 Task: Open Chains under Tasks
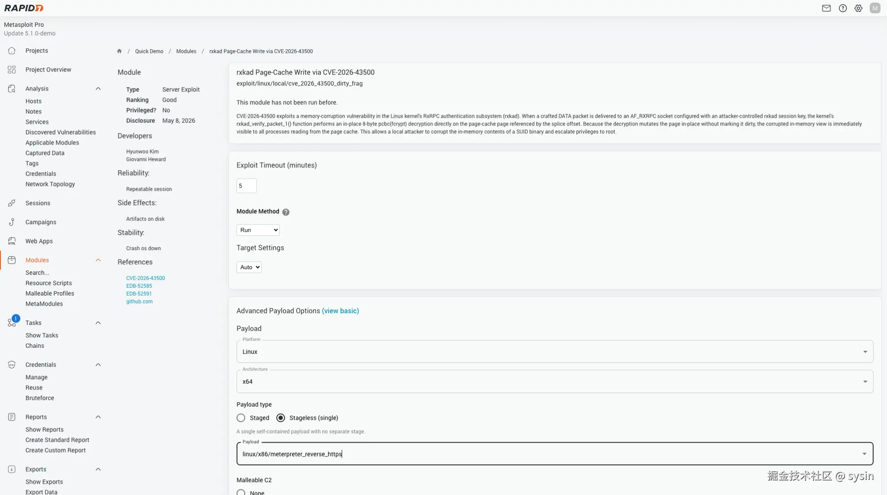[35, 346]
